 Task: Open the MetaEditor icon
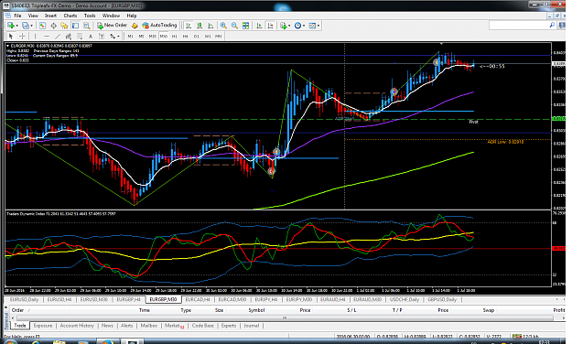pos(135,26)
